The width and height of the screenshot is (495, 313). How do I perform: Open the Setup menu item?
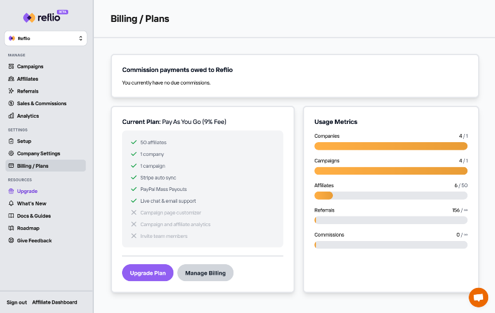pyautogui.click(x=24, y=141)
